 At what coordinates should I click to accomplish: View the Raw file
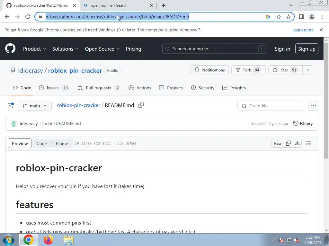278,143
